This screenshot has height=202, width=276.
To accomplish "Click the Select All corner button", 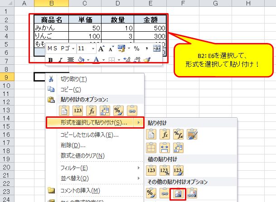I will tap(7, 3).
